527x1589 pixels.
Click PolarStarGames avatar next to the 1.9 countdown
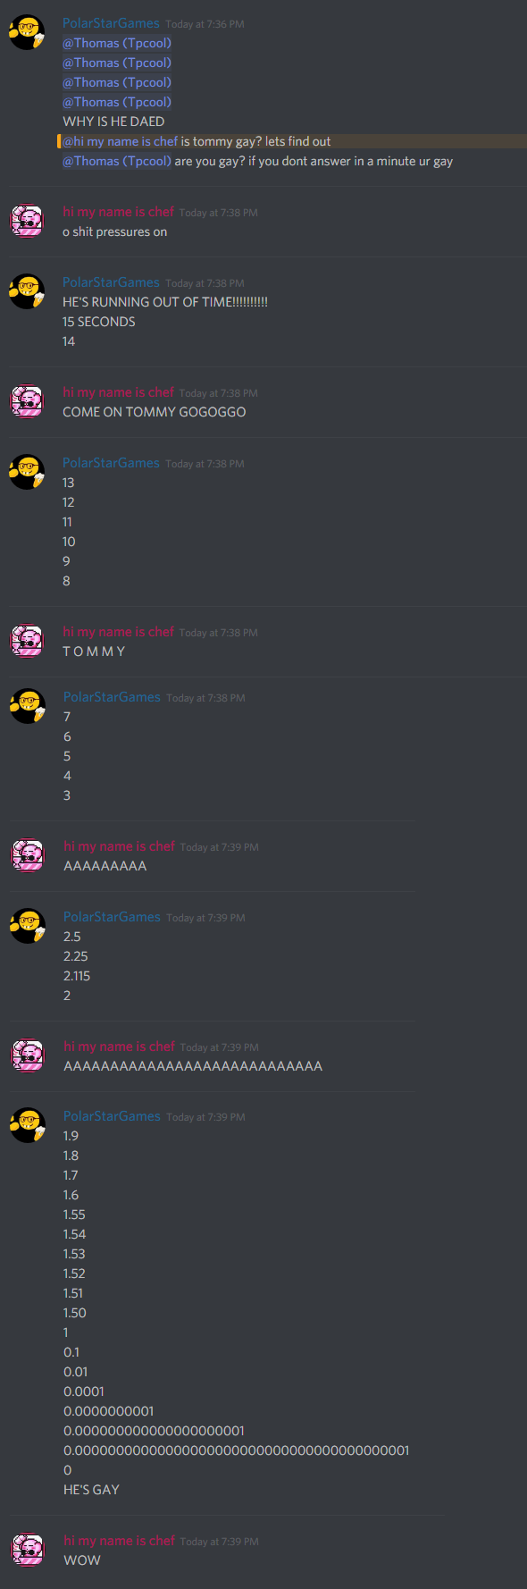[x=28, y=1125]
